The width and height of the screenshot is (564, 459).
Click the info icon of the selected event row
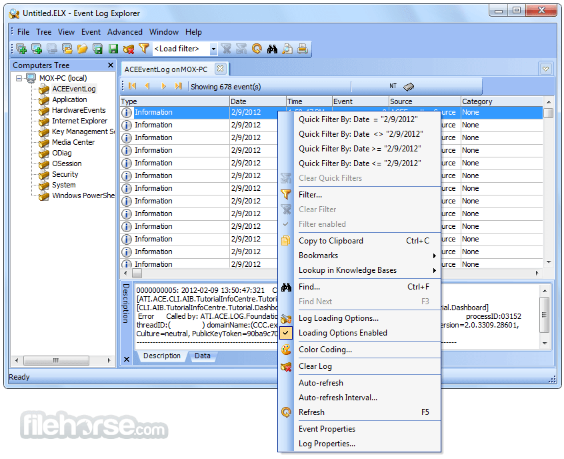(x=126, y=112)
